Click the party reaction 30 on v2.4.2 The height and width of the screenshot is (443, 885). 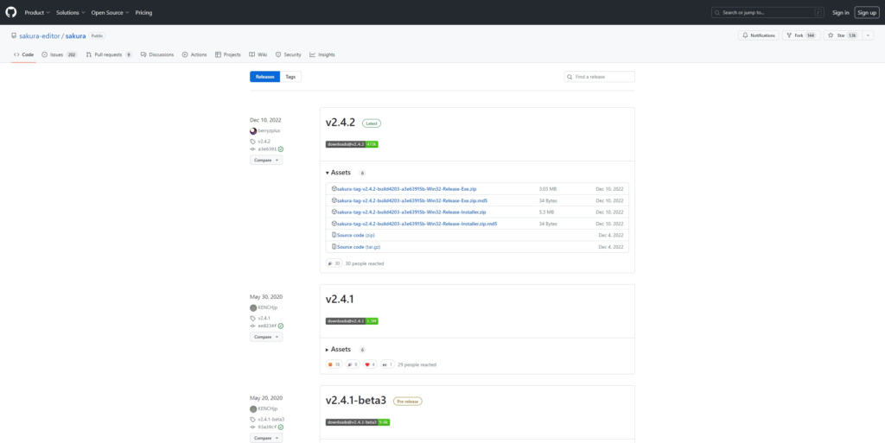[334, 263]
